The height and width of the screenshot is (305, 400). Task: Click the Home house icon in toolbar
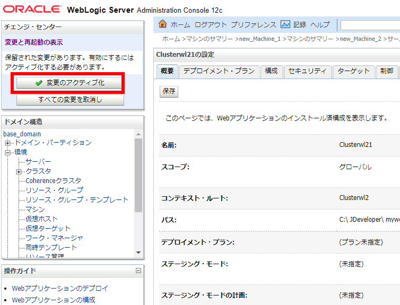coord(163,24)
